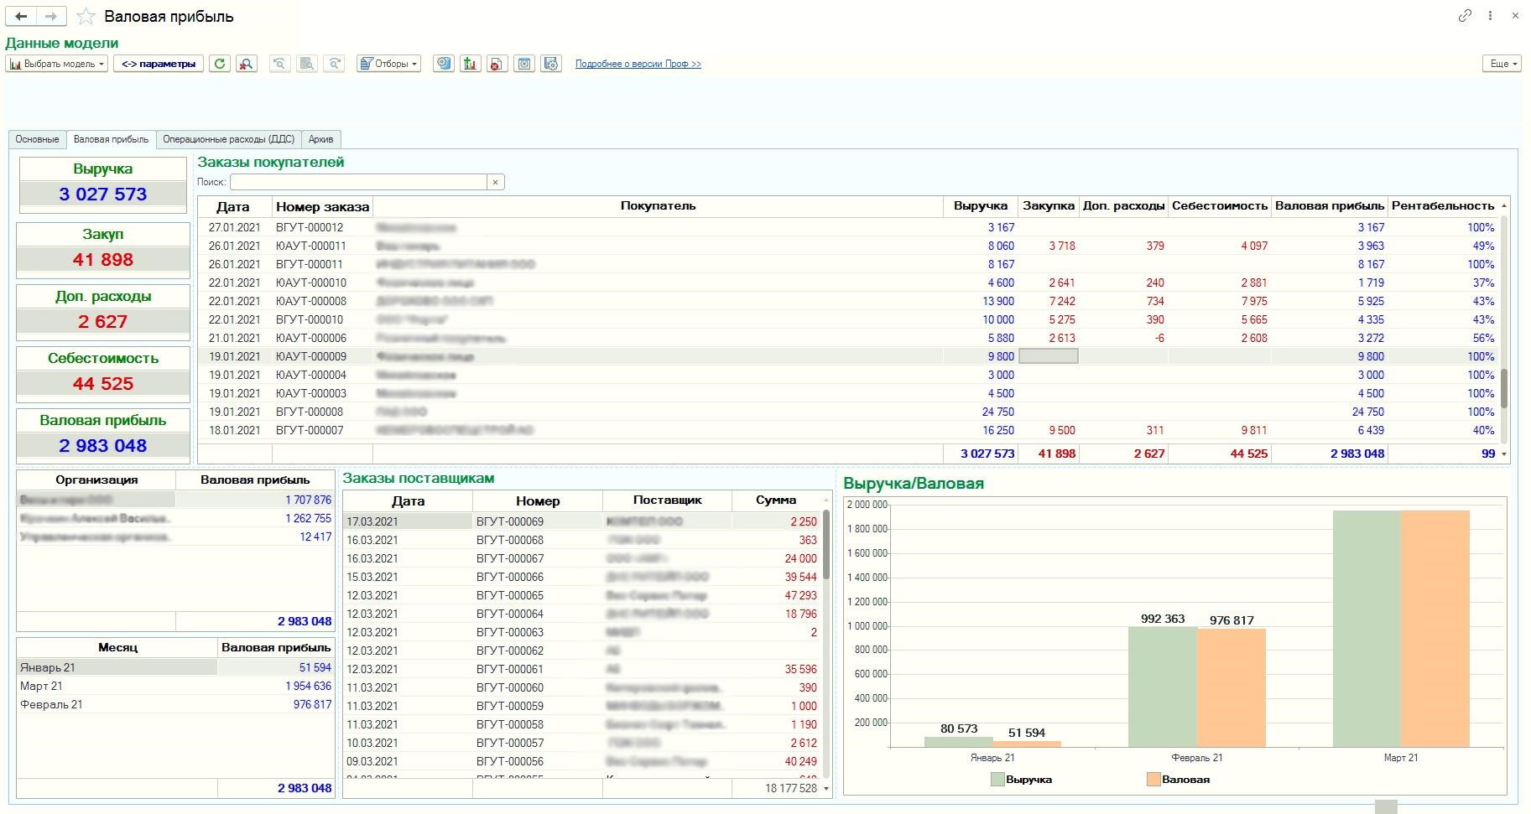Add page to favorites with star icon
This screenshot has height=814, width=1531.
86,17
